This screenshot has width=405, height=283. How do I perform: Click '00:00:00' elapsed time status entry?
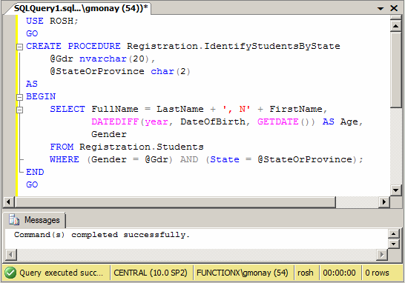339,273
